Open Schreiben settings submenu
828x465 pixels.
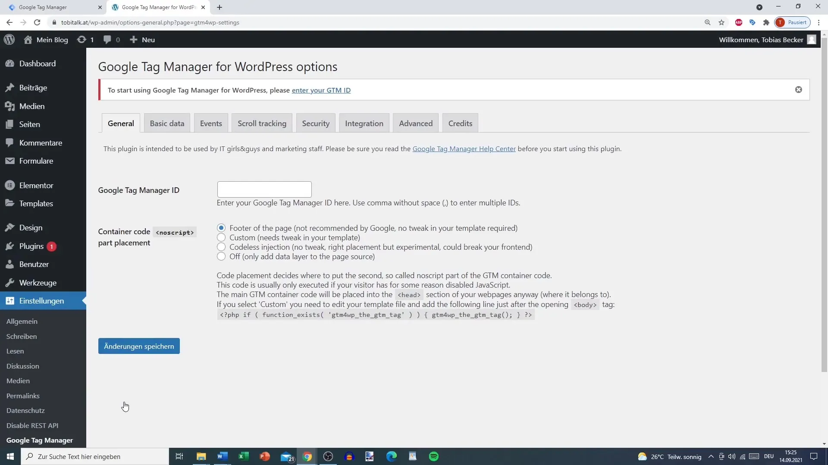[22, 336]
